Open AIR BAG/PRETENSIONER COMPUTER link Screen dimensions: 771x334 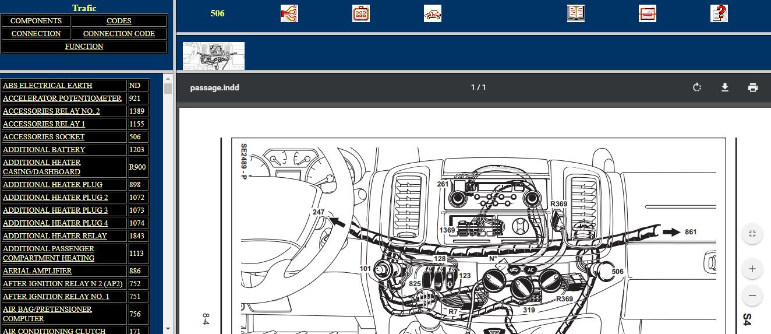click(x=48, y=314)
